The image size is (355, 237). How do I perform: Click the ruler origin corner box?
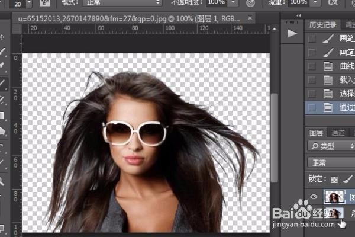click(17, 29)
